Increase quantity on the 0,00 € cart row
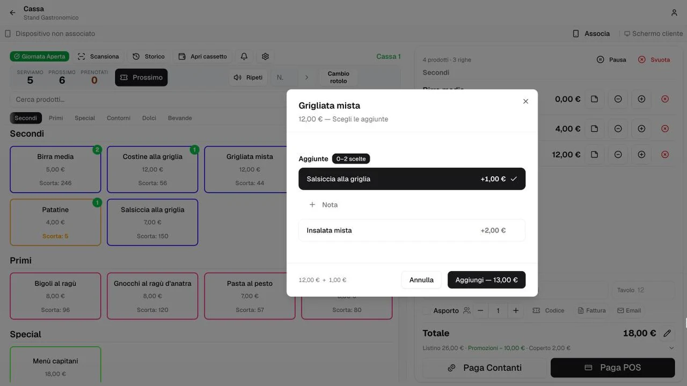The image size is (687, 386). tap(641, 99)
